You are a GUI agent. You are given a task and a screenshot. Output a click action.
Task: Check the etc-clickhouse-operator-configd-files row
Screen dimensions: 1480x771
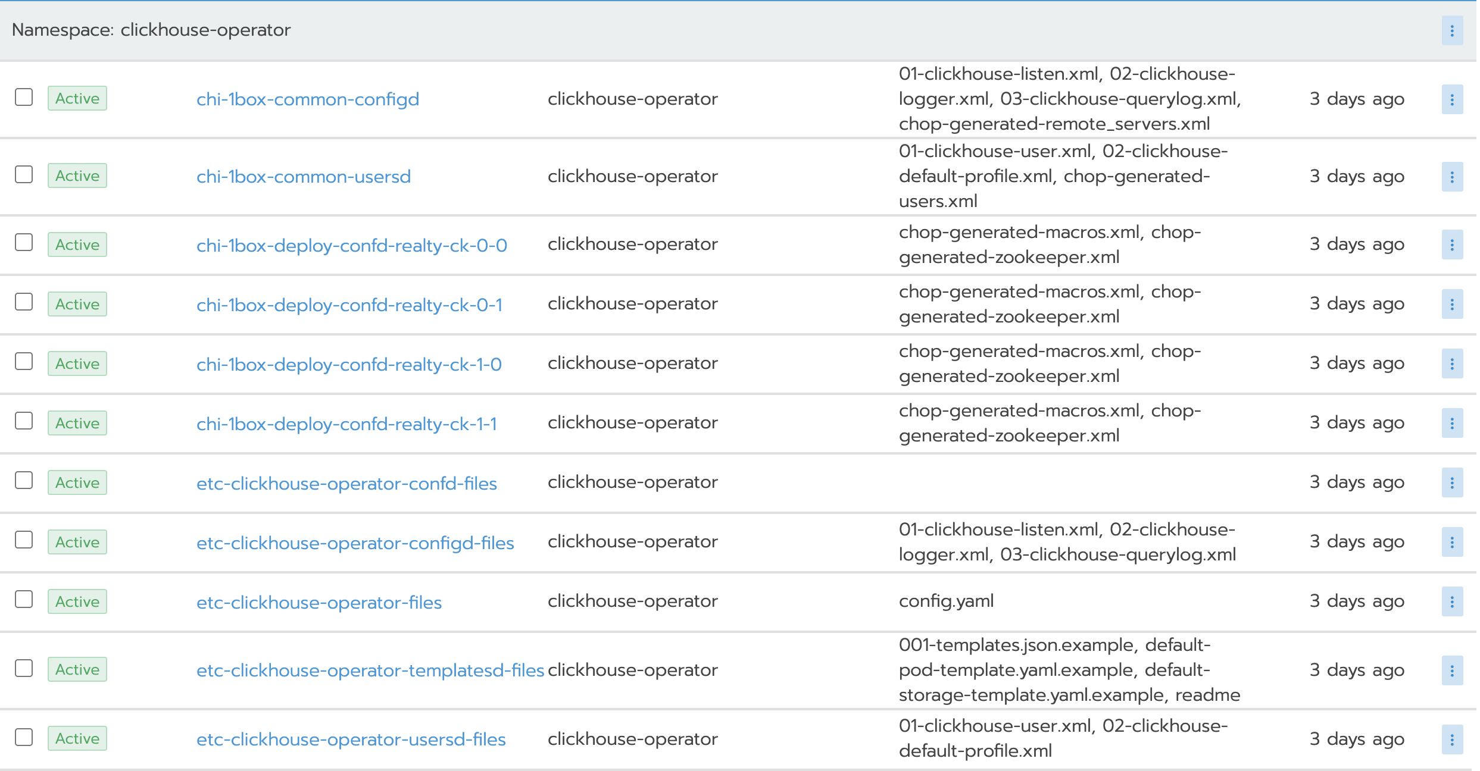point(24,540)
